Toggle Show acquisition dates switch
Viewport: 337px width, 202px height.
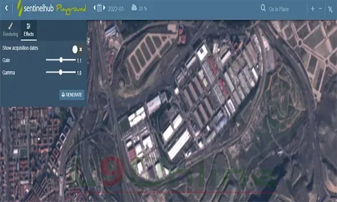tap(77, 49)
